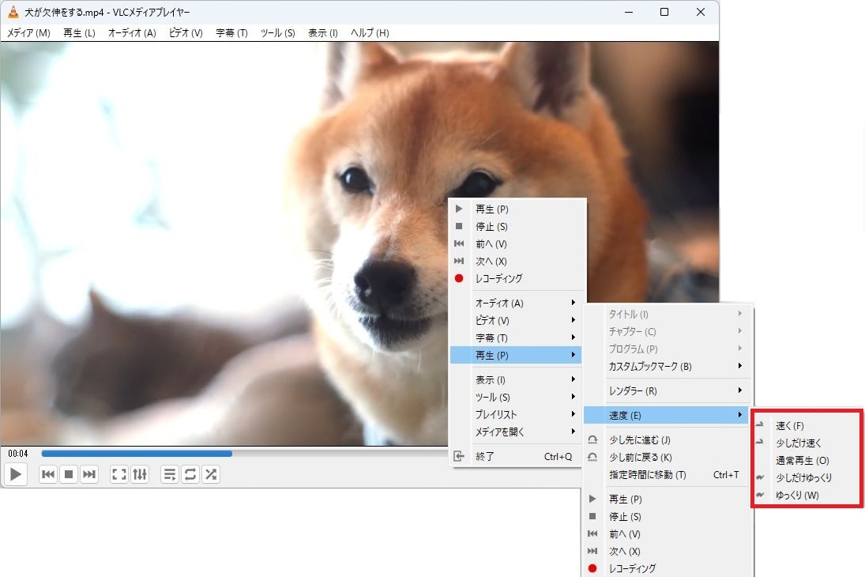Click 少し先に進む (J) jump forward item
This screenshot has height=577, width=865.
(640, 440)
